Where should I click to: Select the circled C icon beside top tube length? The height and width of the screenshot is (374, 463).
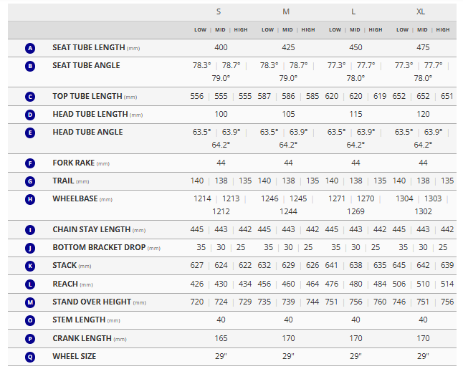pos(30,97)
